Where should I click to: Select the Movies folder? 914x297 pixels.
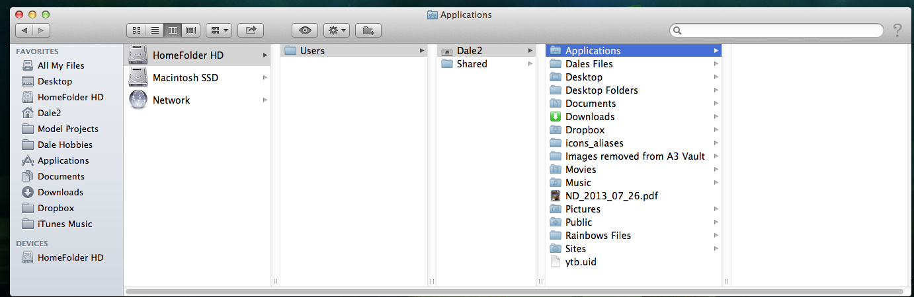[x=634, y=170]
